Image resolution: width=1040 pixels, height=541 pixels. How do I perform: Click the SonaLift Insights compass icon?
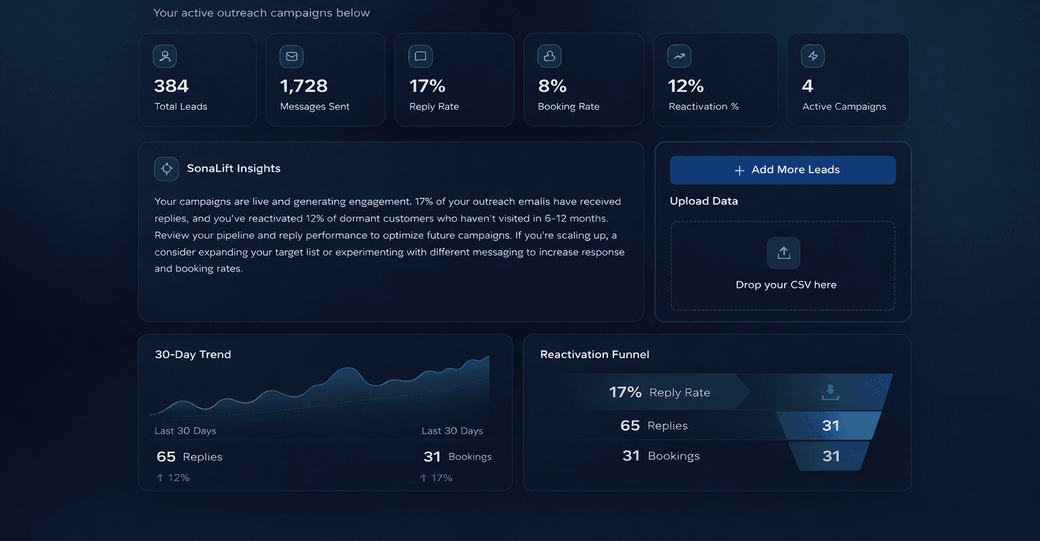[x=167, y=169]
